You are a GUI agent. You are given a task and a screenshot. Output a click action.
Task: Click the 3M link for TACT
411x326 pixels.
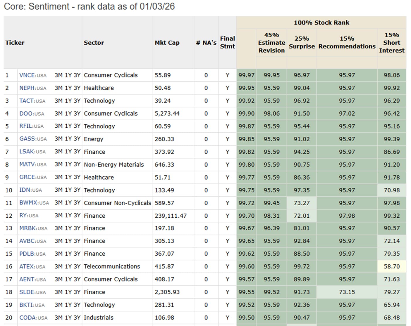pyautogui.click(x=58, y=101)
